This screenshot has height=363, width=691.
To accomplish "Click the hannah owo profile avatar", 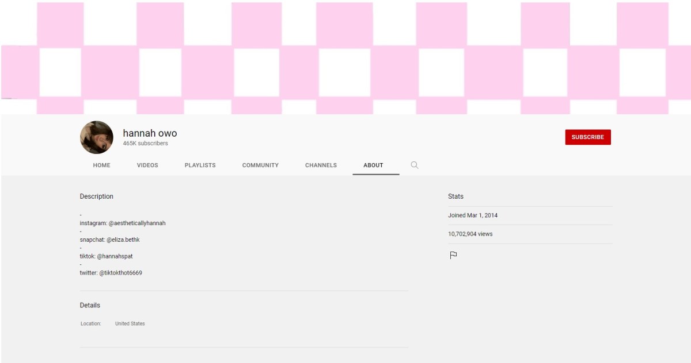I will pos(96,137).
